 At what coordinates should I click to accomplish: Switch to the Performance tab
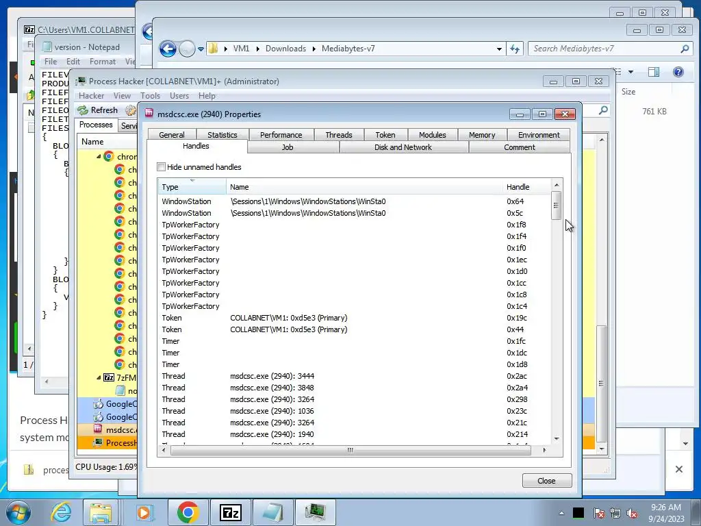point(281,135)
